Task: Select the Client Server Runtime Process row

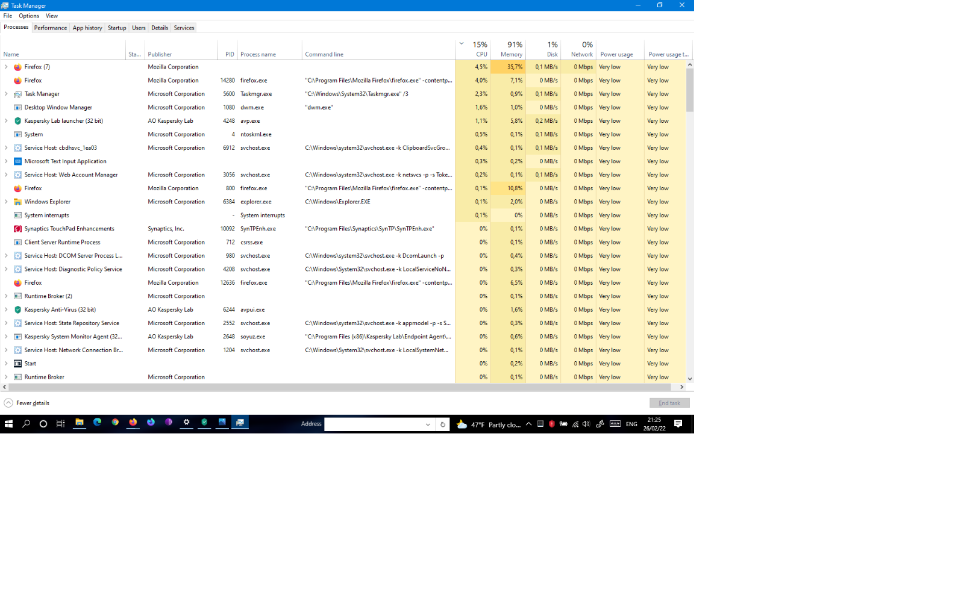Action: (x=343, y=243)
